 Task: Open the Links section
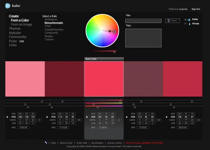point(13,45)
